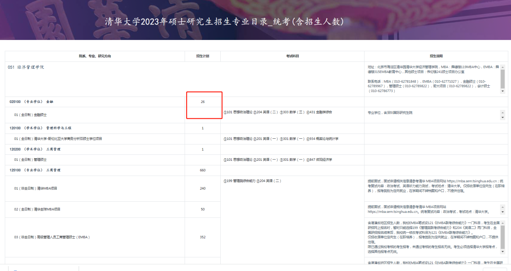Screen dimensions: 511x271
Task: Click enrollment value 50 for 清华全球MBA项目
Action: pyautogui.click(x=202, y=210)
